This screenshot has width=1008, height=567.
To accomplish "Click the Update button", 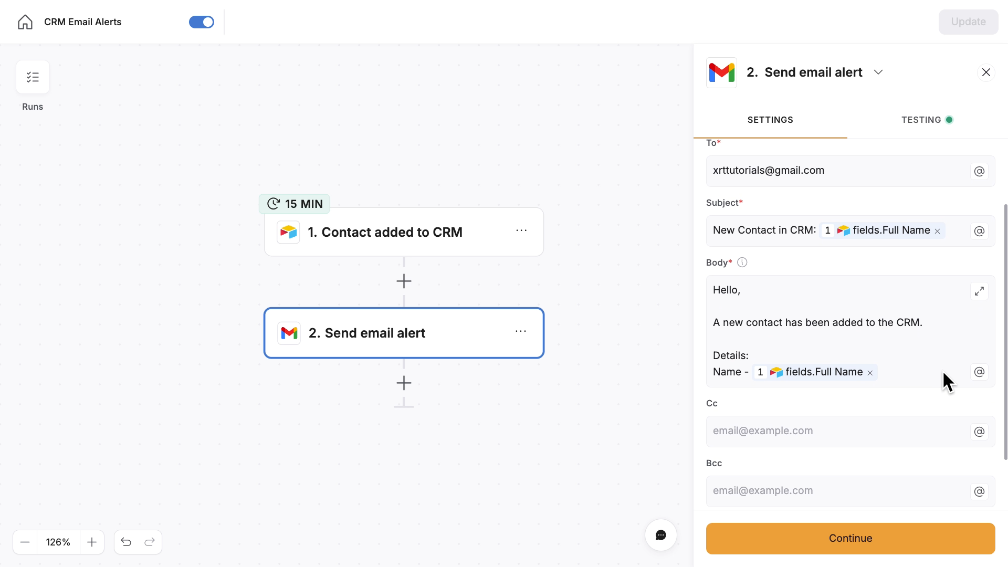I will (x=969, y=22).
